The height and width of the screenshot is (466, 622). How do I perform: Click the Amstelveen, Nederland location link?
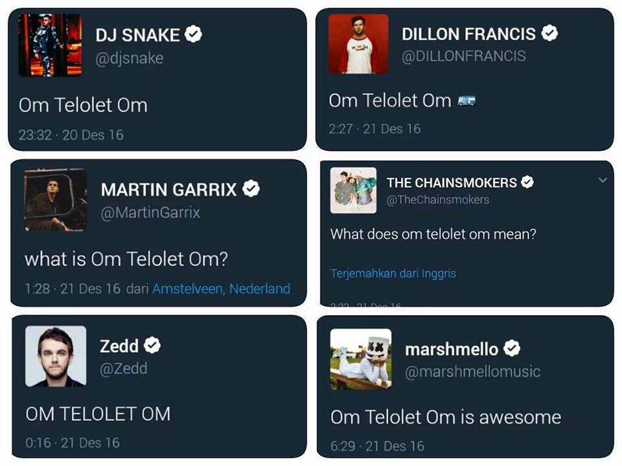tap(220, 289)
